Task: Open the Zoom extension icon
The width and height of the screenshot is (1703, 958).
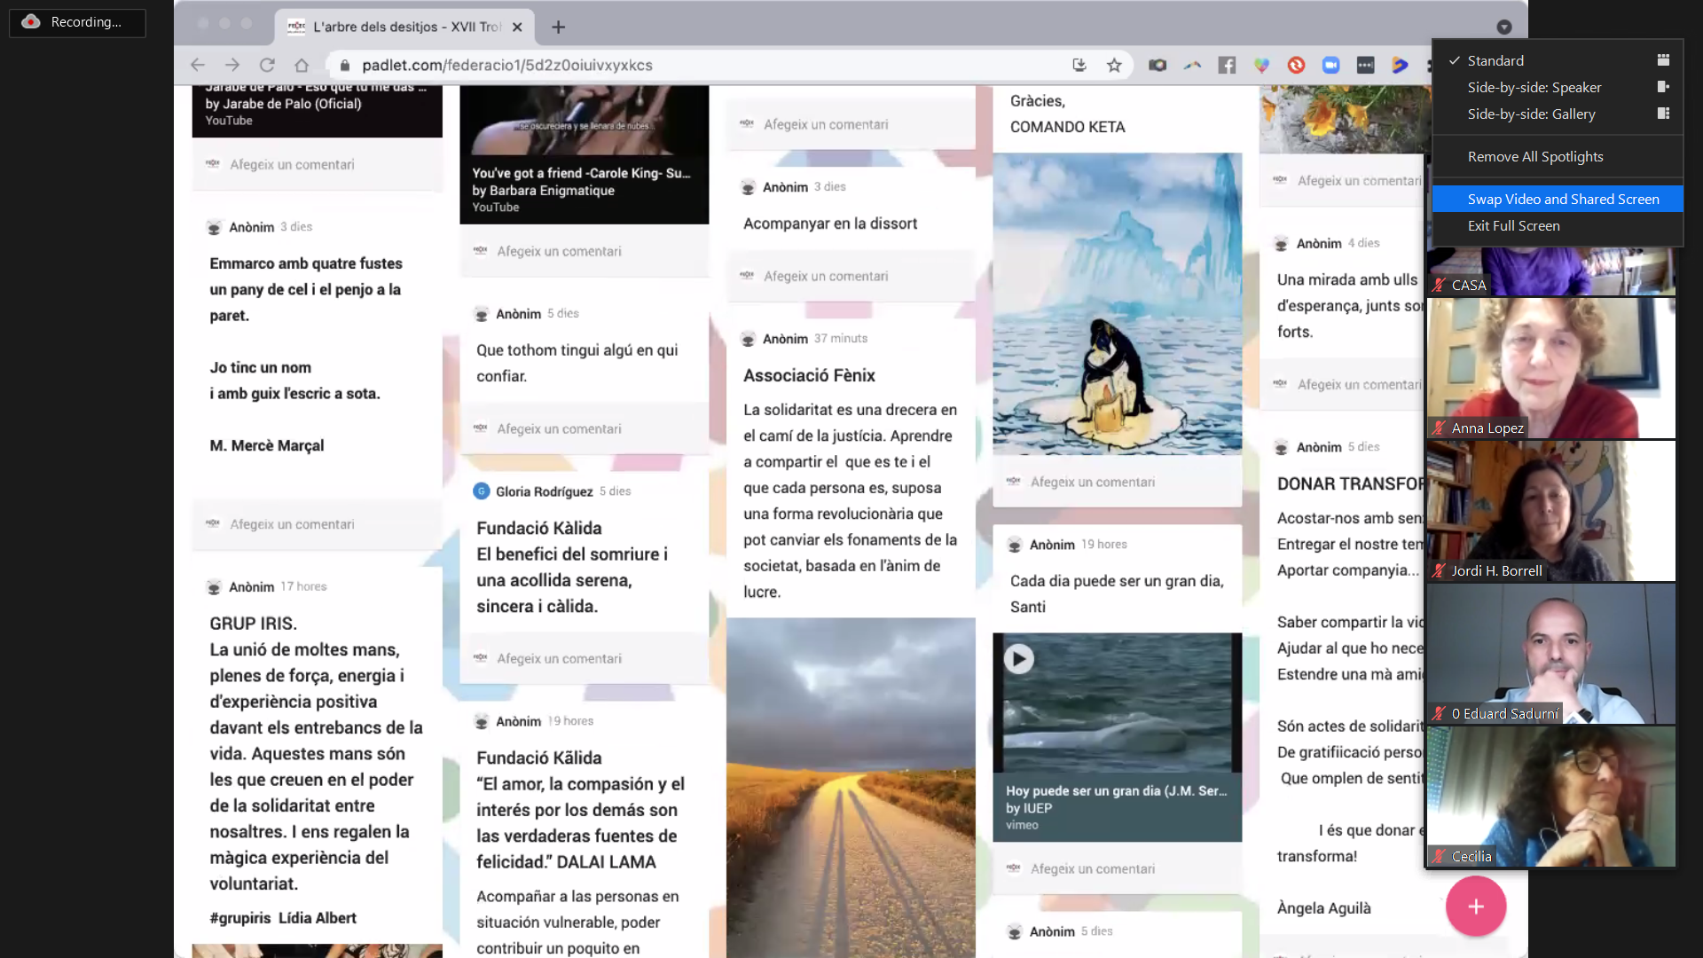Action: point(1330,65)
